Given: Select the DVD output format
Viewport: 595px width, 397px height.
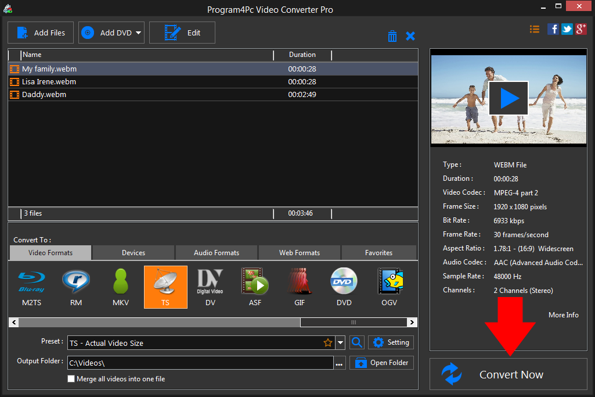Looking at the screenshot, I should pyautogui.click(x=344, y=287).
